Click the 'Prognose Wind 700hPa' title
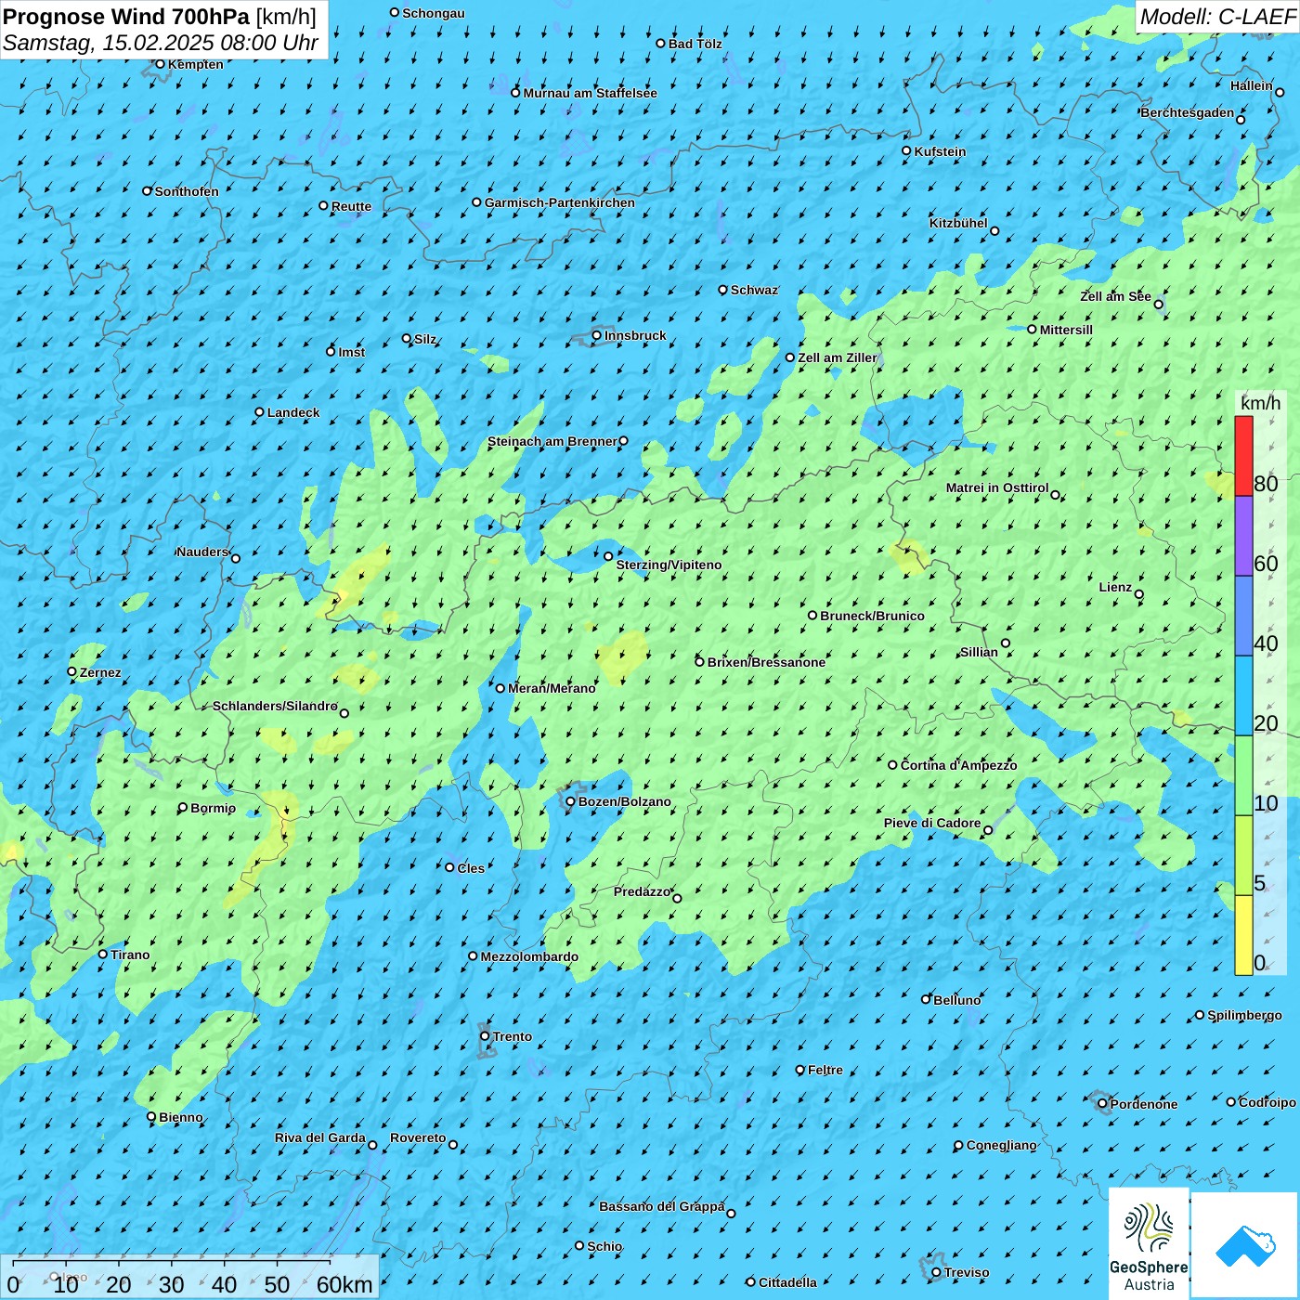Screen dimensions: 1300x1300 (x=127, y=17)
